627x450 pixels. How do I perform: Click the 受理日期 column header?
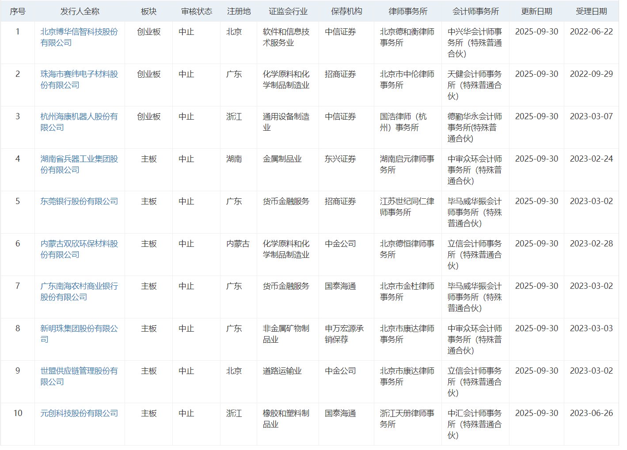coord(591,11)
